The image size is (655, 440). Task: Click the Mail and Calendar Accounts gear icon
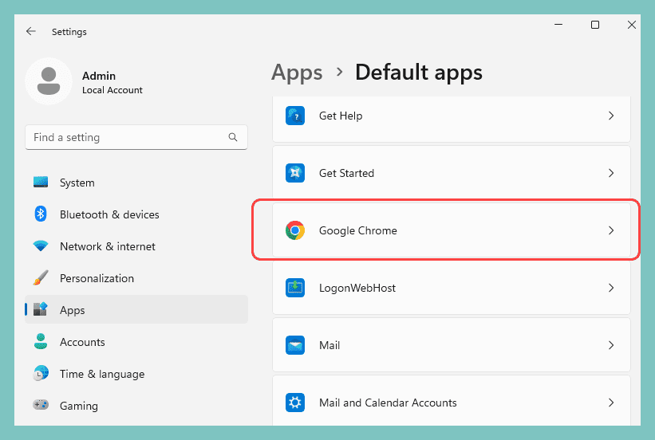[x=295, y=403]
